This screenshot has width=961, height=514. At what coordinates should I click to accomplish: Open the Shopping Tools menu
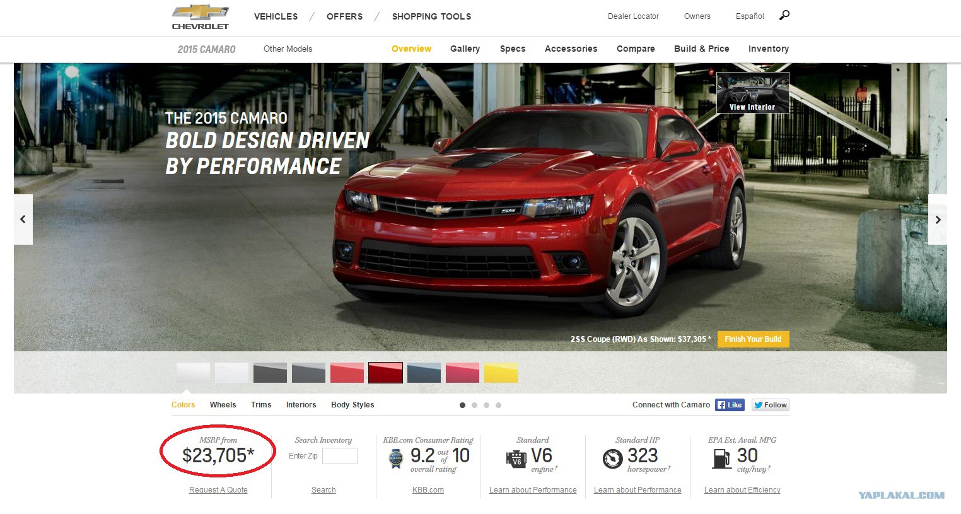pos(431,16)
